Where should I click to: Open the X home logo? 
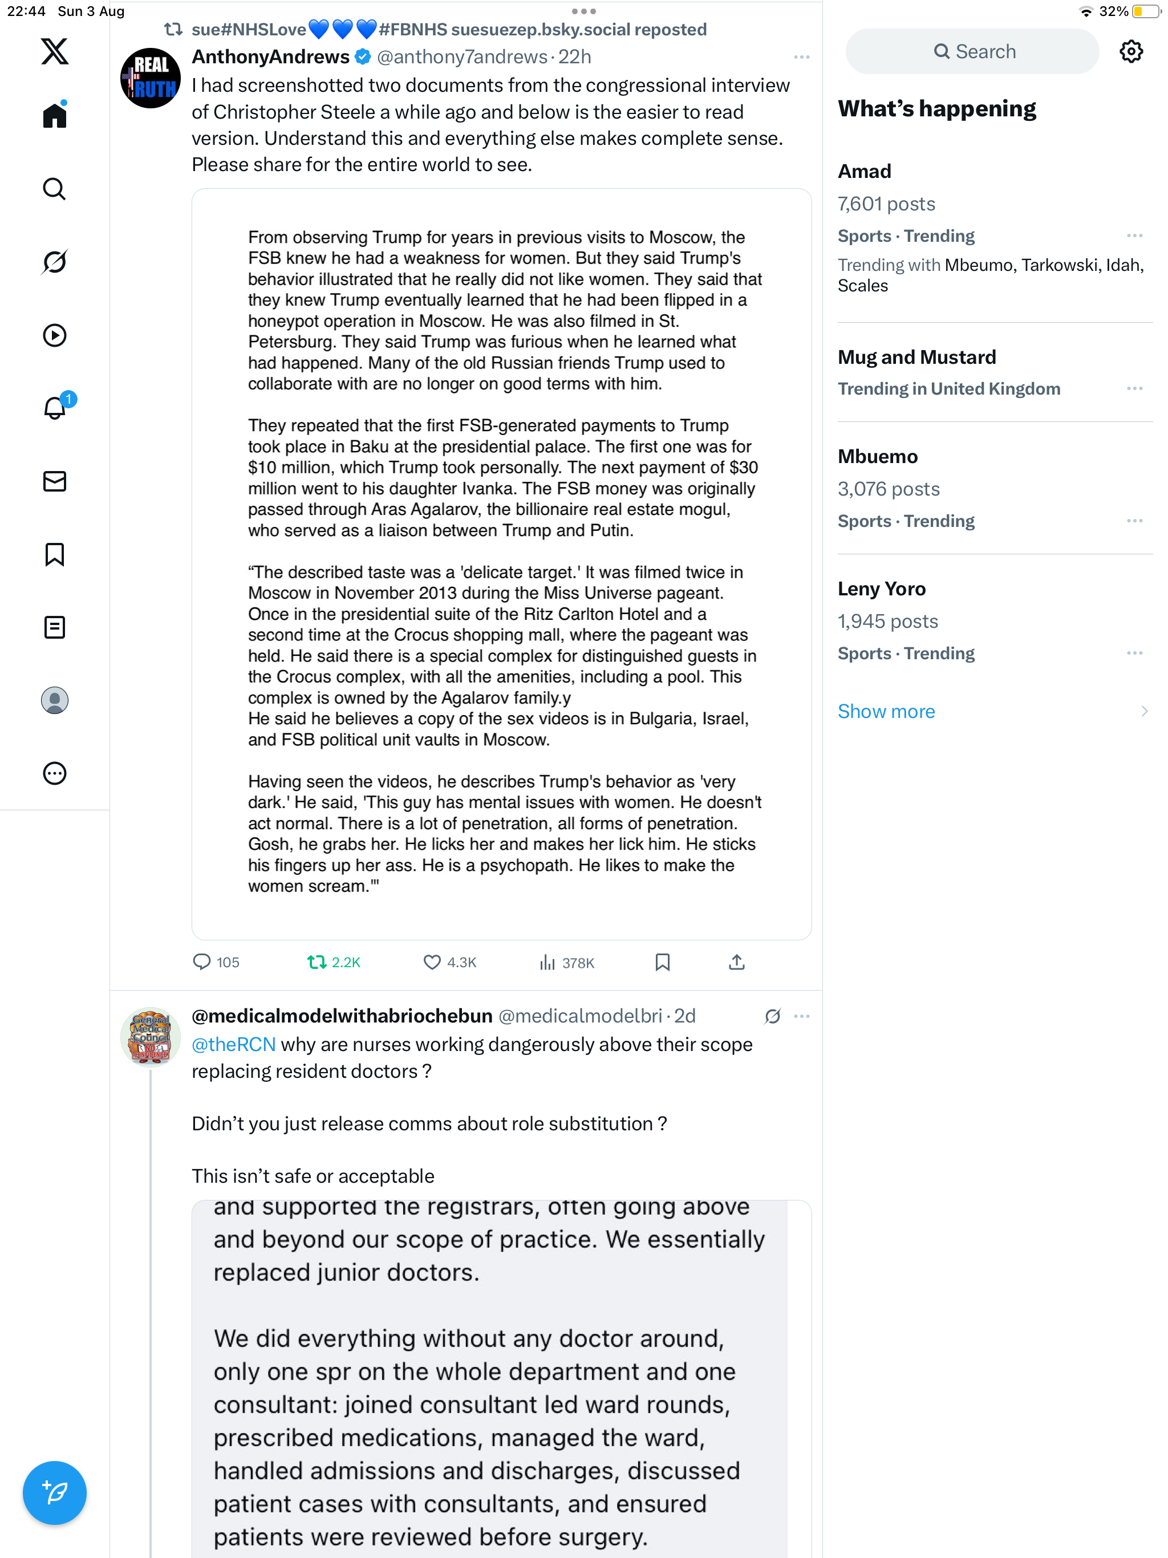click(x=54, y=51)
